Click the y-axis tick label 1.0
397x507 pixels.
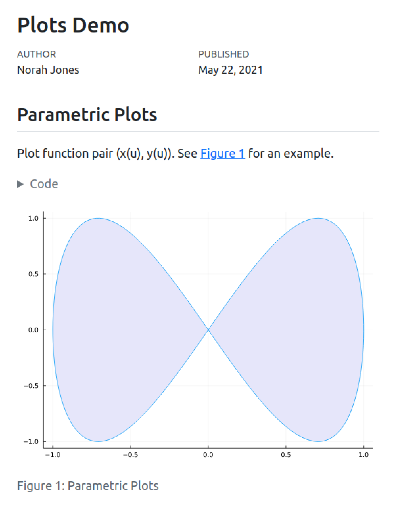[33, 218]
